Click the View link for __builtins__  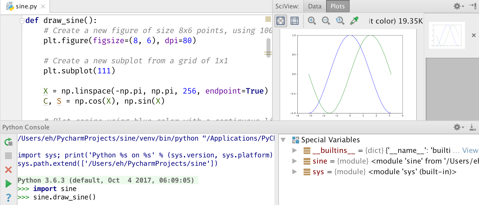470,150
